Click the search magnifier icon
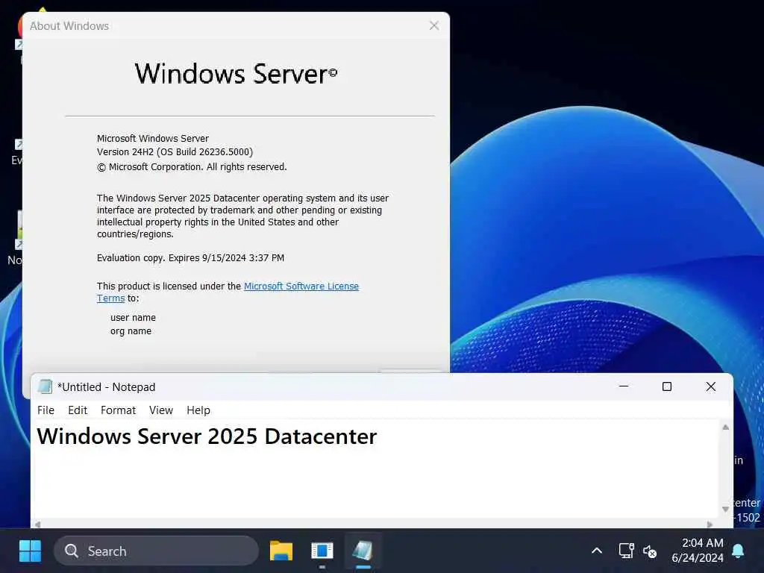The width and height of the screenshot is (764, 573). coord(72,551)
